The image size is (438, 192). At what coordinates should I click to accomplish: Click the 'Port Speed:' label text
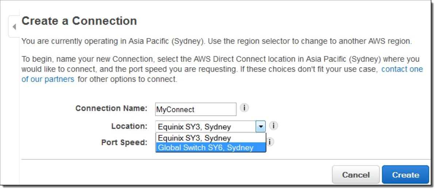[x=124, y=143]
